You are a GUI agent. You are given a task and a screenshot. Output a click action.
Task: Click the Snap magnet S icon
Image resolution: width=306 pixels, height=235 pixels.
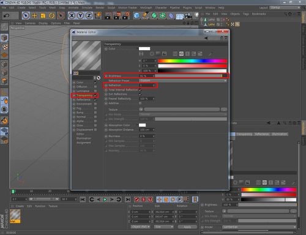coord(4,110)
